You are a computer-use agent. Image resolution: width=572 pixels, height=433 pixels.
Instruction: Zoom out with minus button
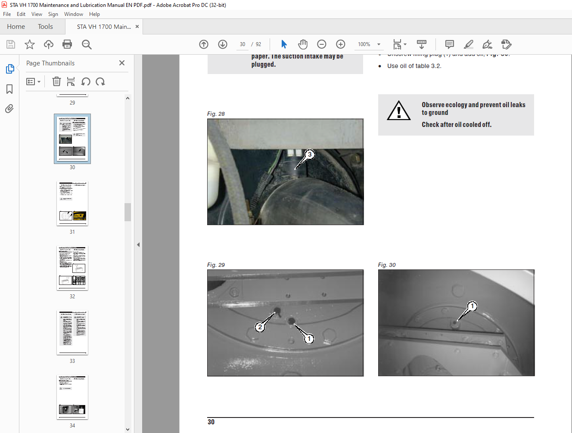[x=322, y=44]
